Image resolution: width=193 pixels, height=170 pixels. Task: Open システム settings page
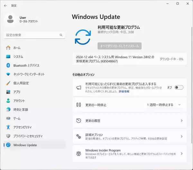(x=35, y=57)
